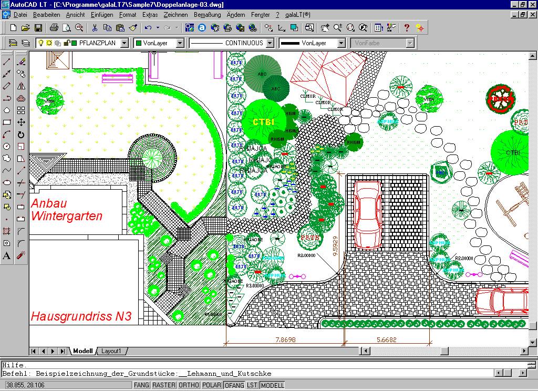This screenshot has height=391, width=538.
Task: Open Help with red question mark
Action: click(x=407, y=28)
